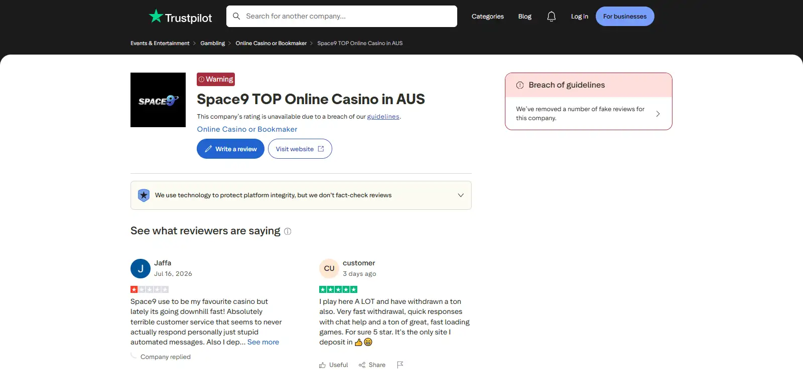The image size is (803, 370).
Task: Click the Company replied label
Action: click(166, 357)
